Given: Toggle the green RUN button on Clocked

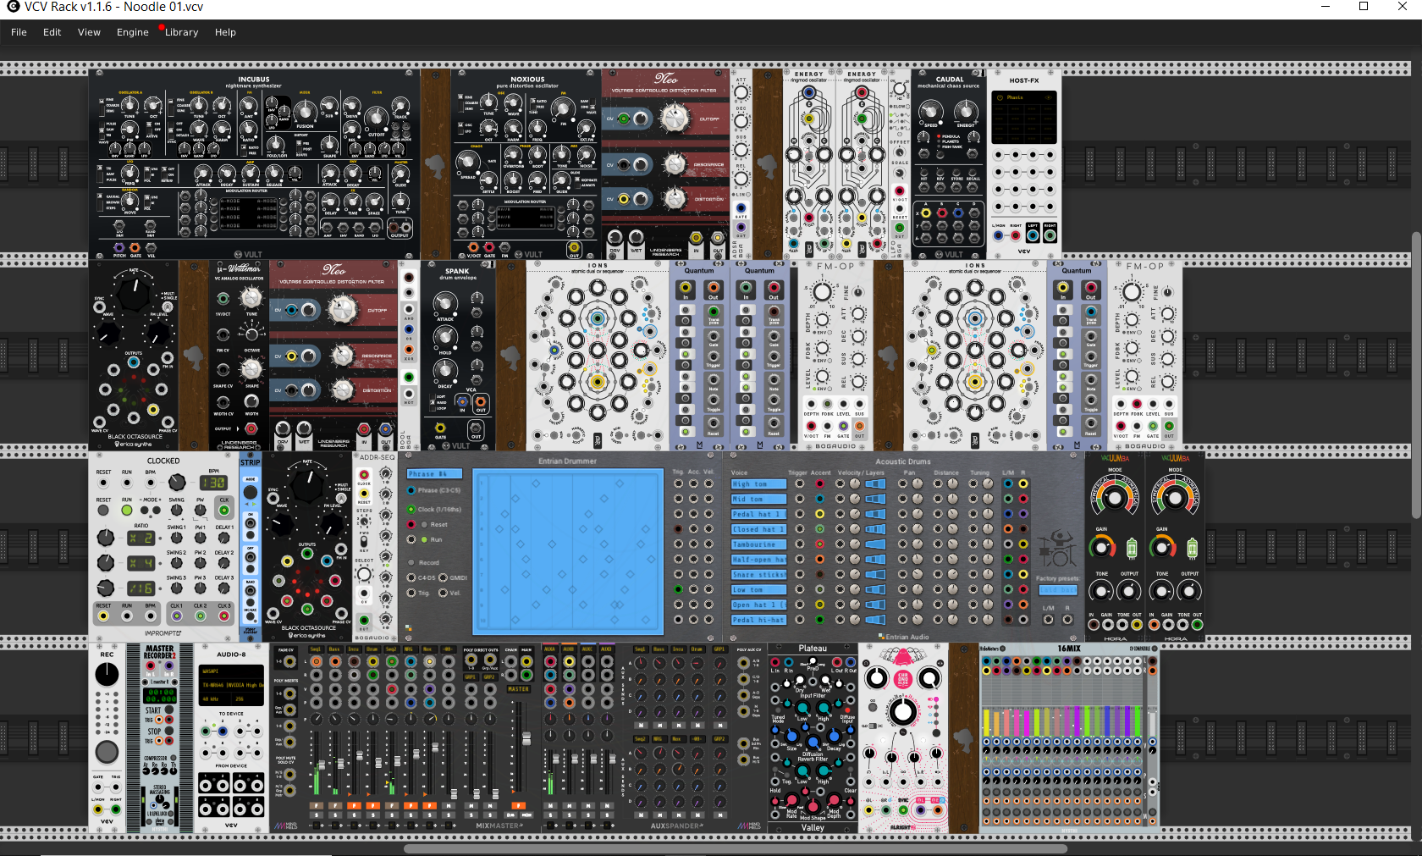Looking at the screenshot, I should tap(127, 511).
